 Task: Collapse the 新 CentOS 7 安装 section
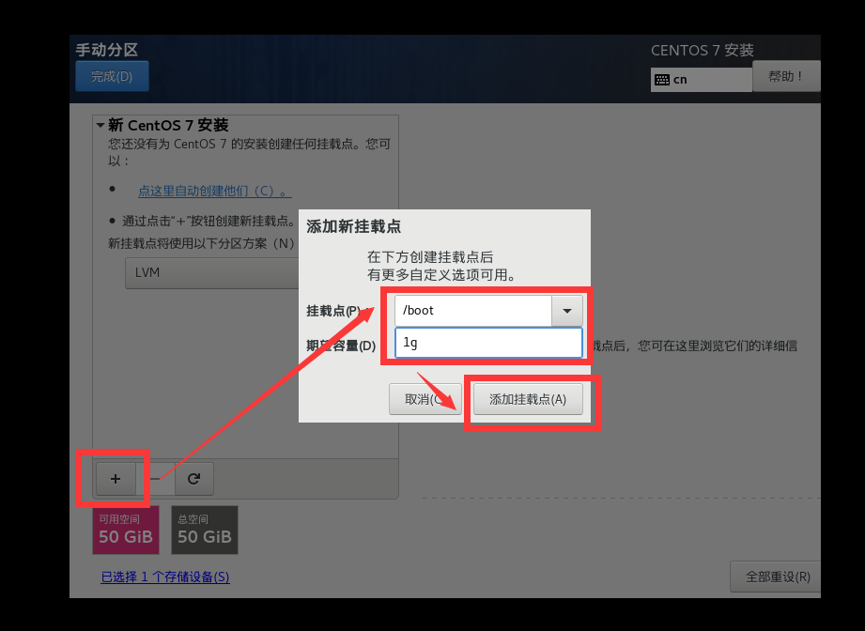100,125
